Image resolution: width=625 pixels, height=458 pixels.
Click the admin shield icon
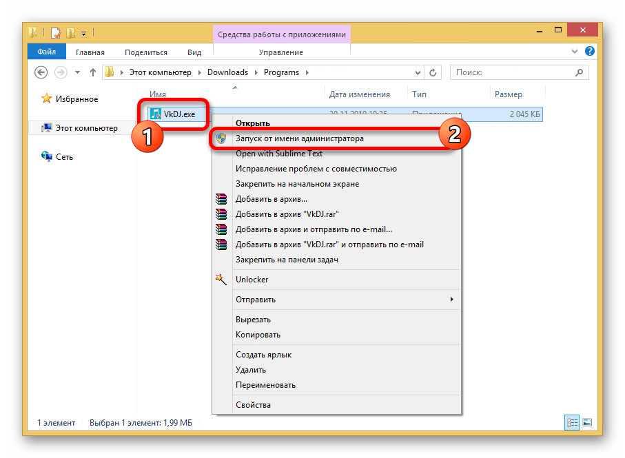[x=221, y=138]
